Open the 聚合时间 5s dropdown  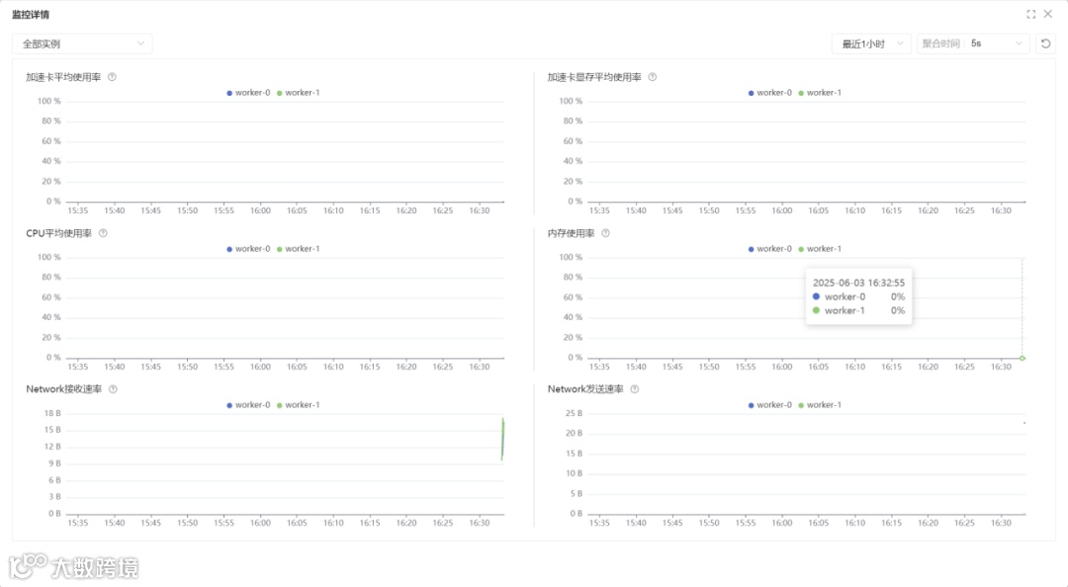coord(973,43)
